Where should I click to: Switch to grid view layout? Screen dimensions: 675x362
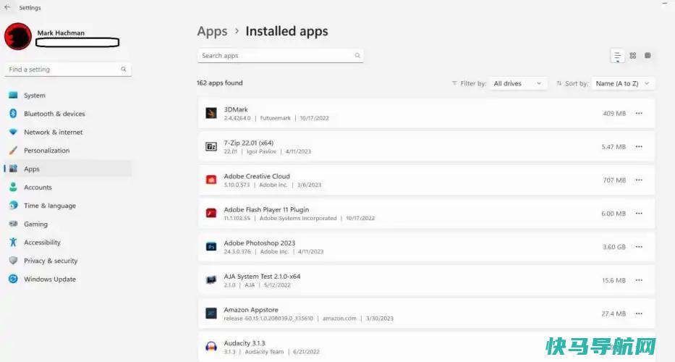pyautogui.click(x=633, y=56)
